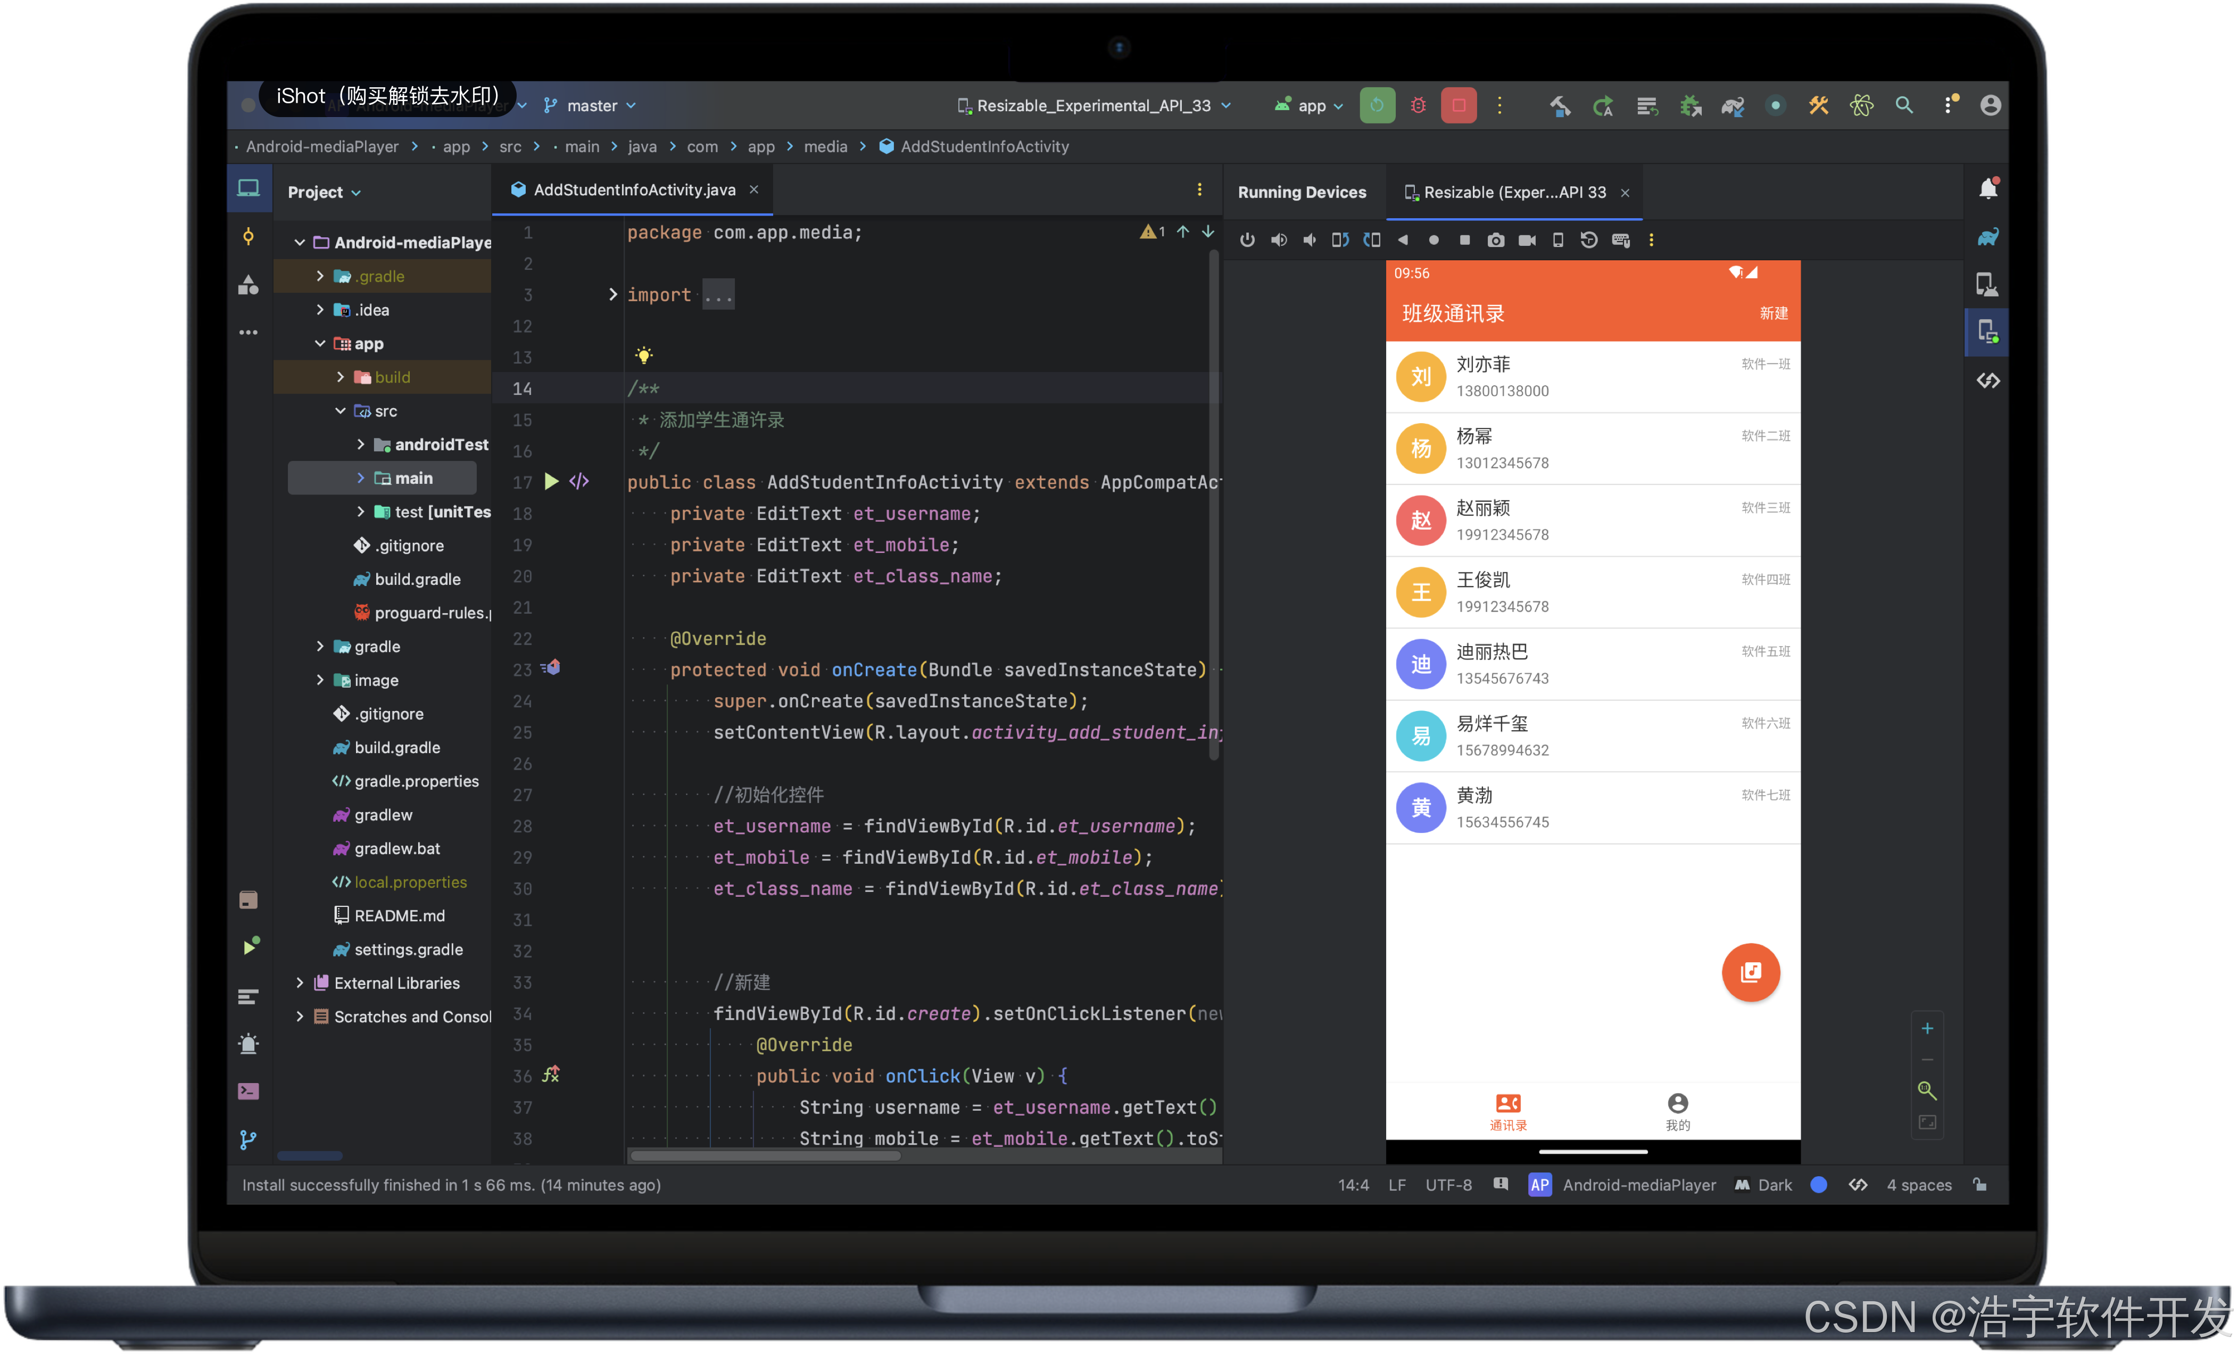
Task: Take an emulator screenshot with the camera icon
Action: [x=1495, y=239]
